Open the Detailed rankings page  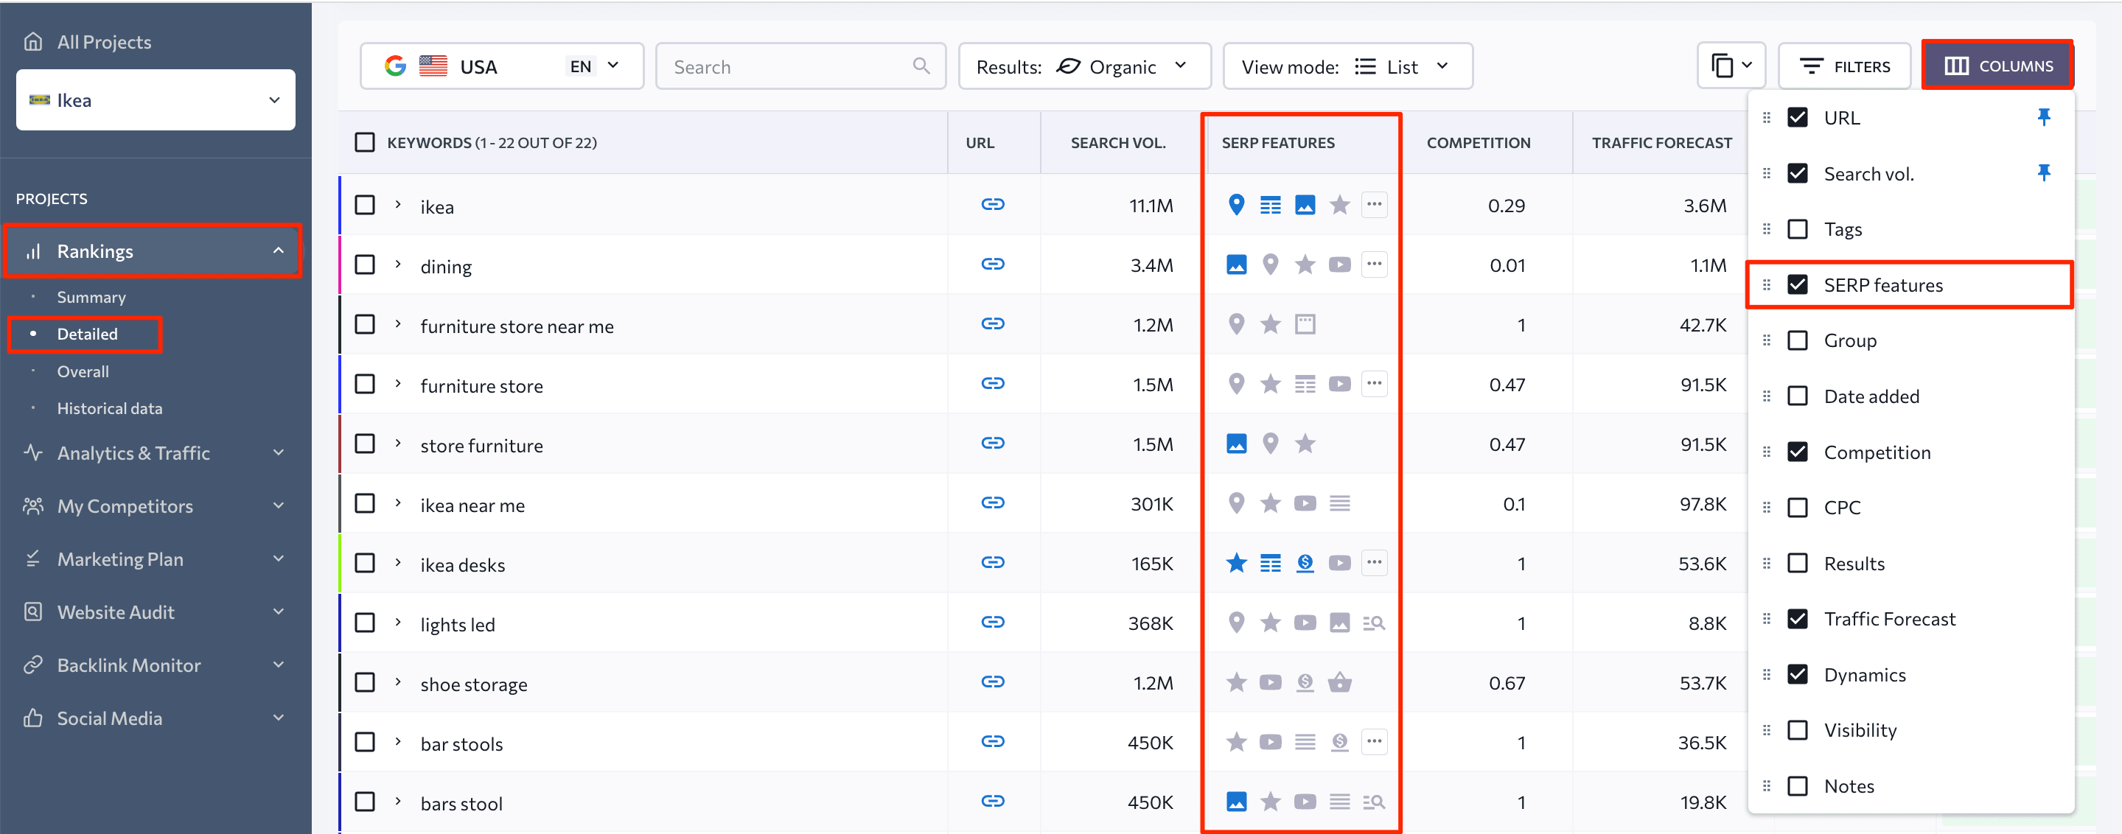point(87,334)
